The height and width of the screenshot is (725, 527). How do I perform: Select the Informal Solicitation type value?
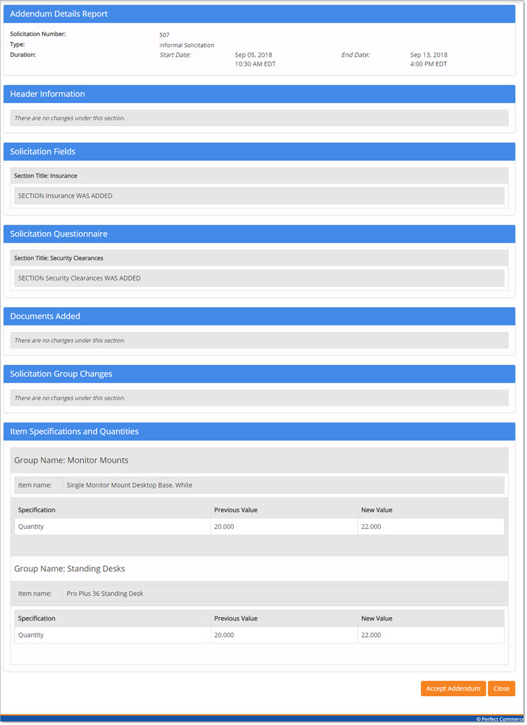186,45
